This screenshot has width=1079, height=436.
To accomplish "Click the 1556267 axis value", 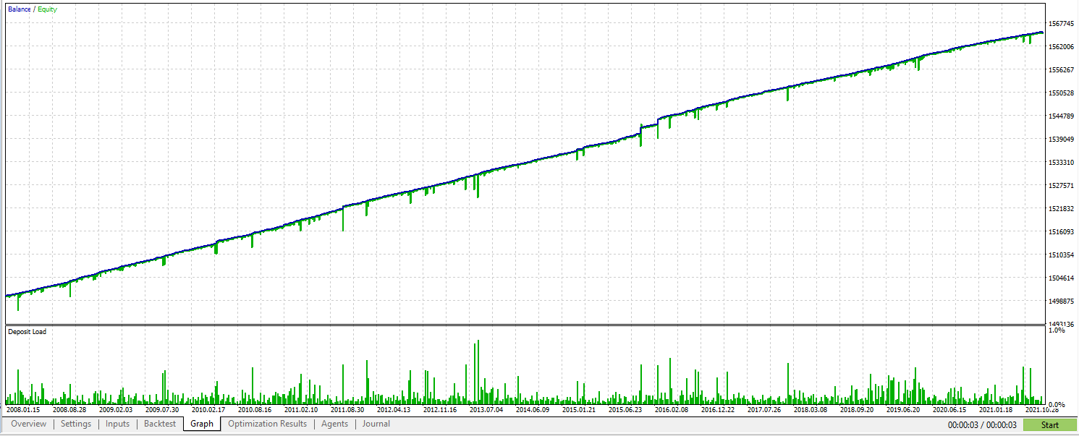I will click(x=1062, y=70).
